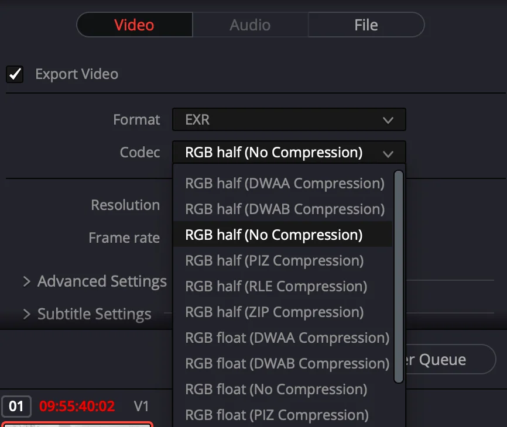This screenshot has width=507, height=427.
Task: Click the codec list scrollbar
Action: point(399,275)
